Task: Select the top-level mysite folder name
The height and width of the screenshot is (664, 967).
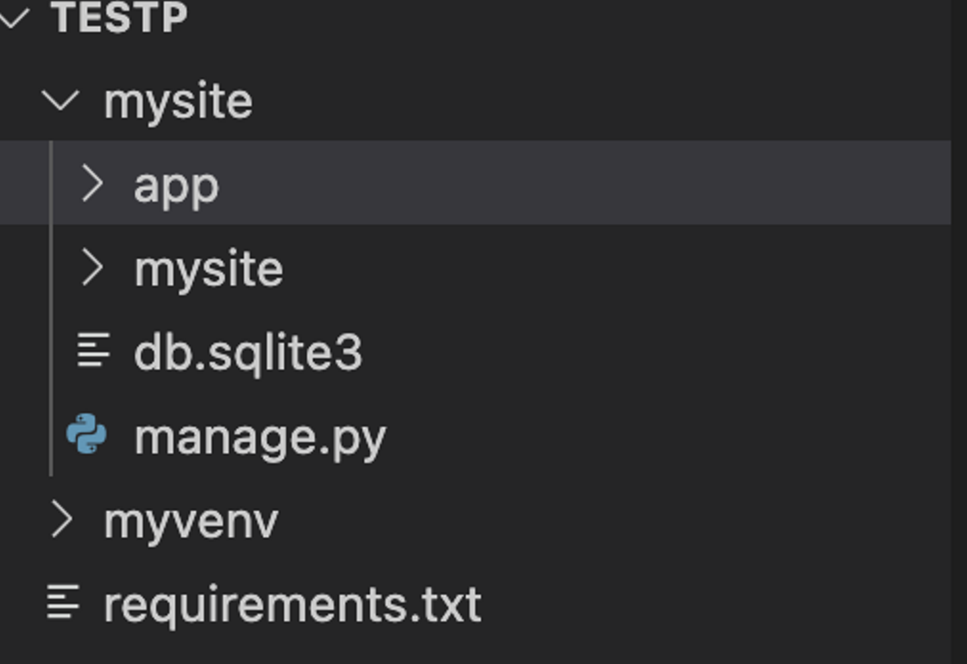Action: coord(178,102)
